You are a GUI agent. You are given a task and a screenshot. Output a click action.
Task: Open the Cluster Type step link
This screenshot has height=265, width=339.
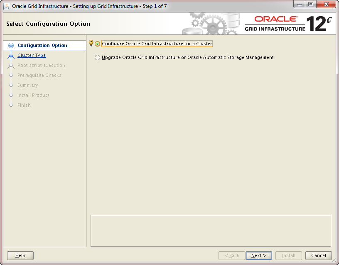point(32,55)
